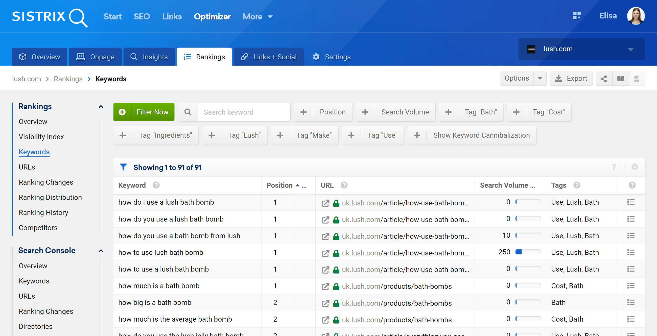
Task: Open external link for 'how do i use a lush bath bomb'
Action: 325,203
